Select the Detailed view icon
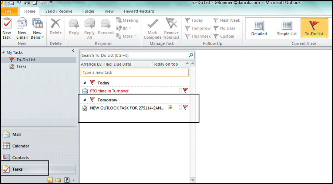The width and height of the screenshot is (333, 184). tap(259, 25)
